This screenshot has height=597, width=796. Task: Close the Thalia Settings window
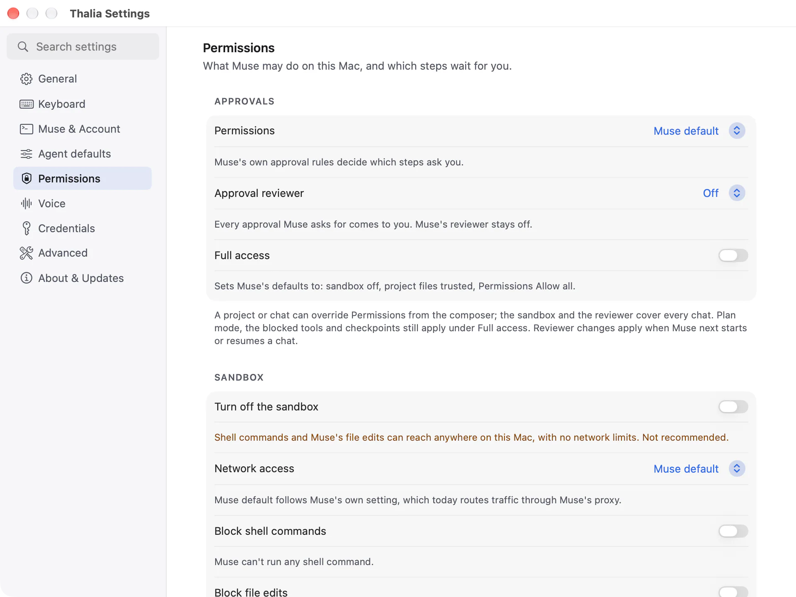13,13
